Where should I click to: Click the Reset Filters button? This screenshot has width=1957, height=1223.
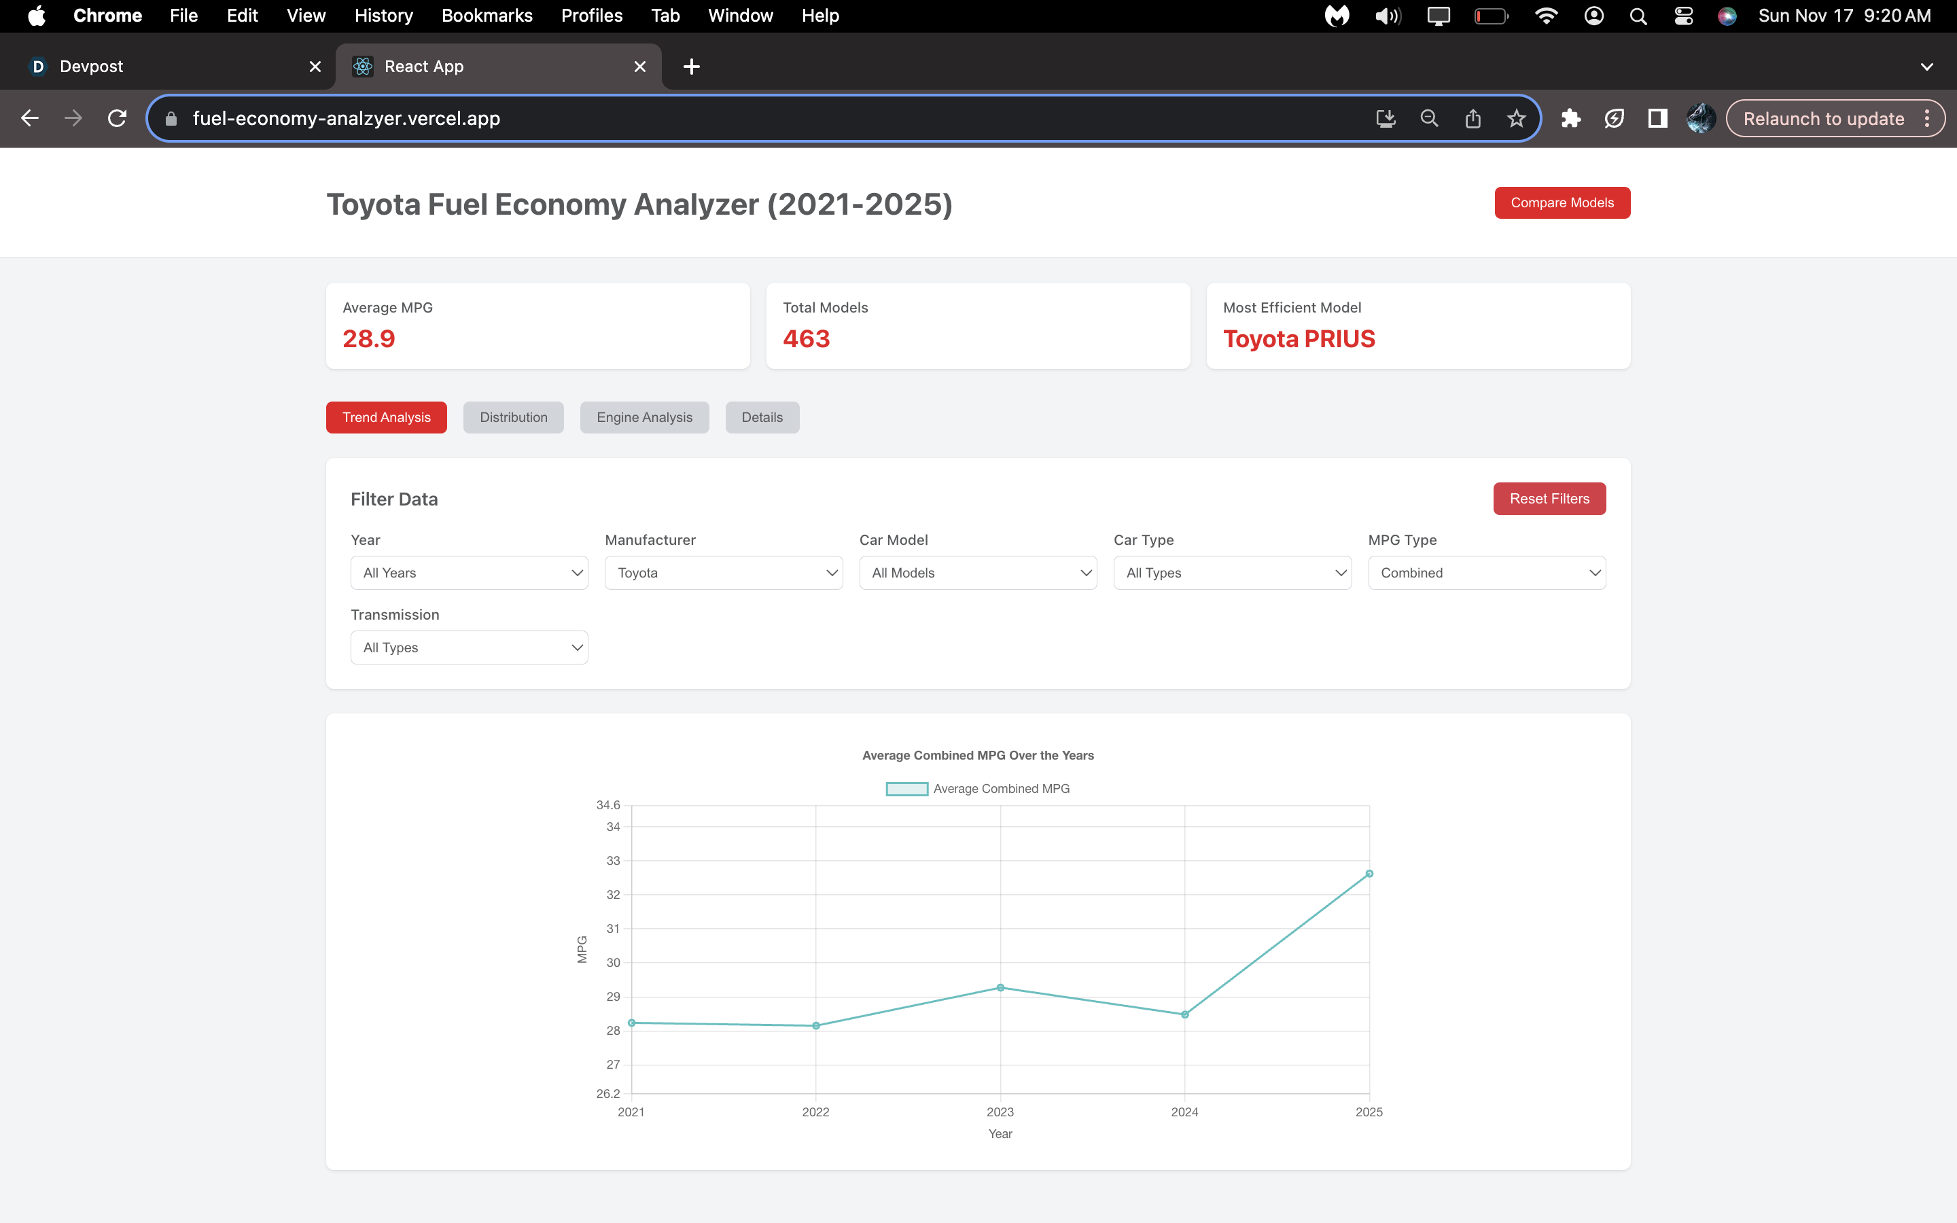point(1549,498)
